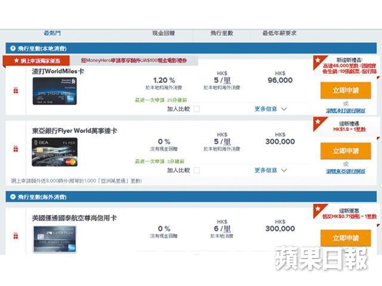Select the 飛行里數 column tab

223,33
